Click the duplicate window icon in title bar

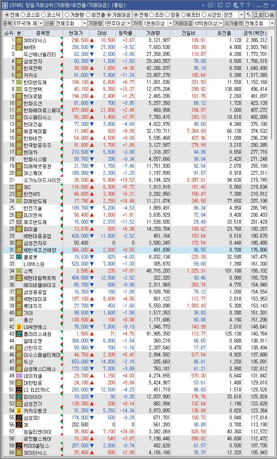point(228,5)
